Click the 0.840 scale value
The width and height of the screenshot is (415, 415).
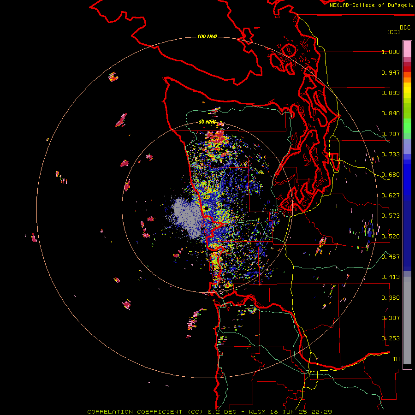391,113
